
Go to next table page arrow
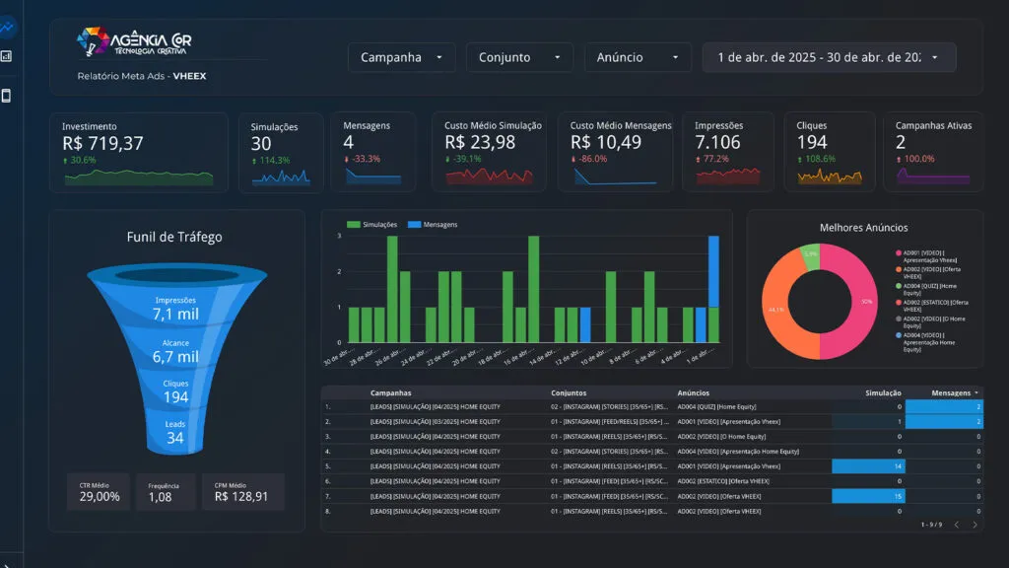975,525
